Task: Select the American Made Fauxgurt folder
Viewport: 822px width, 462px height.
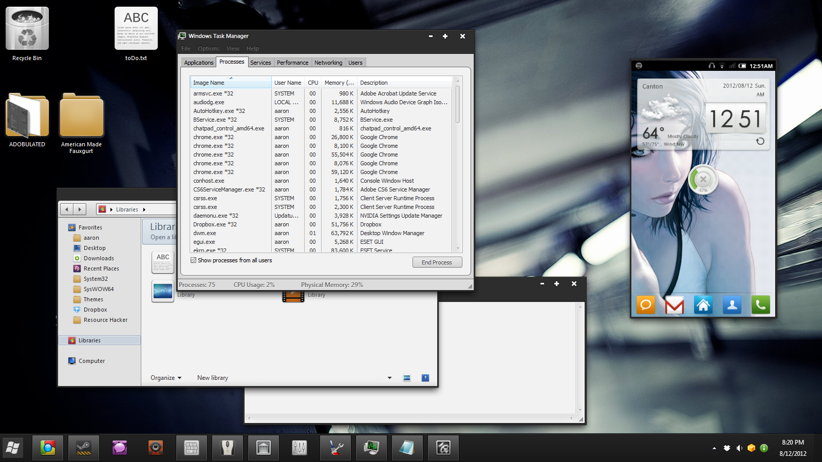Action: pyautogui.click(x=81, y=123)
